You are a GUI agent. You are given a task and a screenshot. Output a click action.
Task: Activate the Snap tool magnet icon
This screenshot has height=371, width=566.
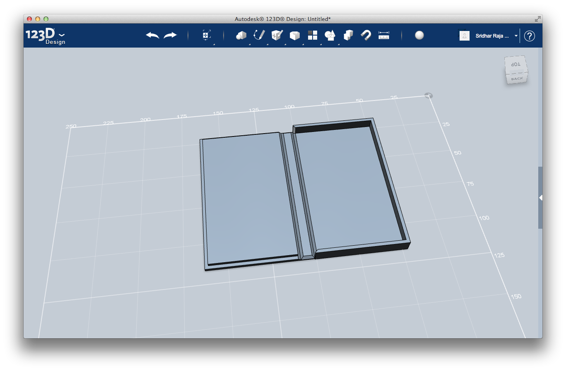pos(366,36)
